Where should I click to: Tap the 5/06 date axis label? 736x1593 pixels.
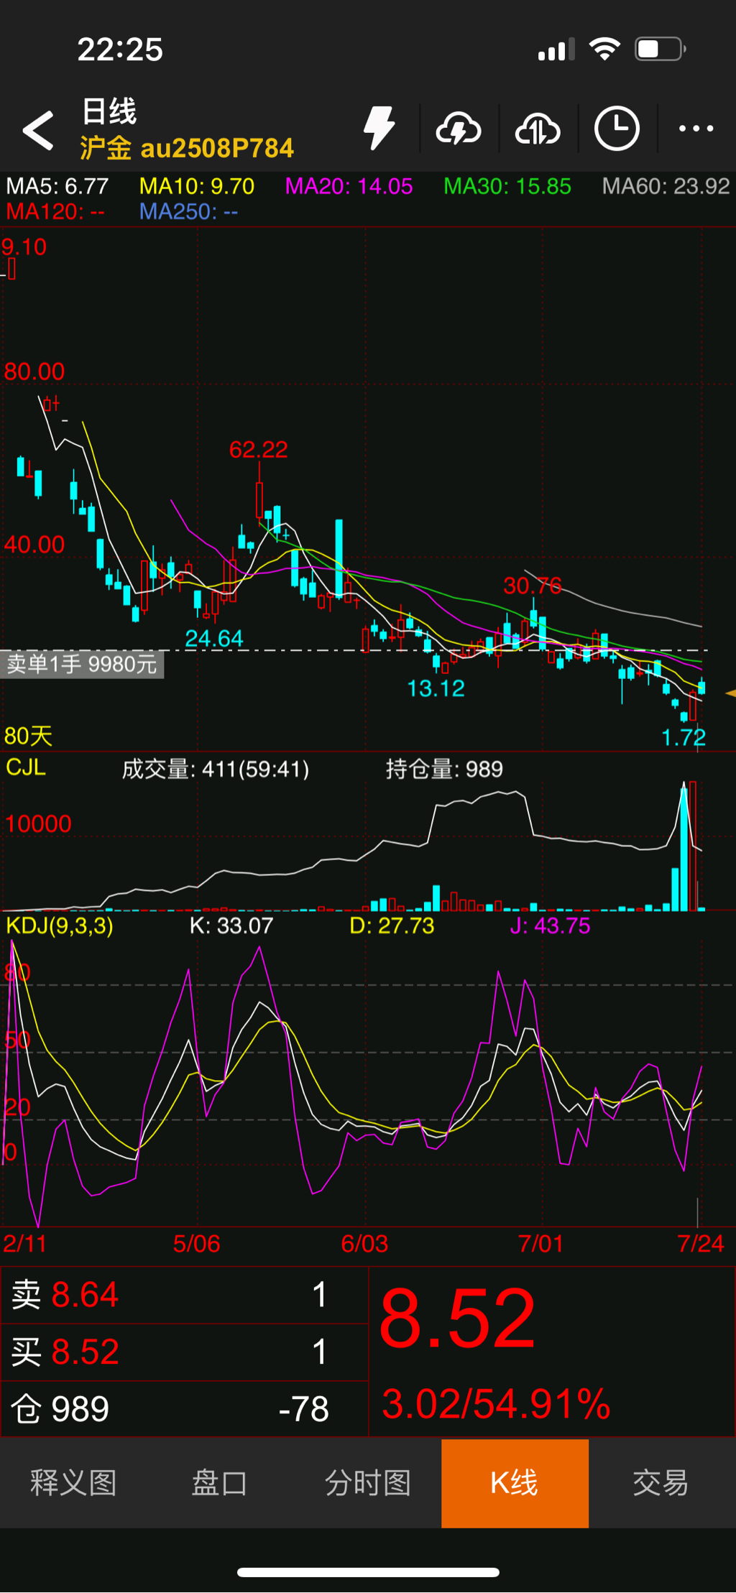(196, 1244)
